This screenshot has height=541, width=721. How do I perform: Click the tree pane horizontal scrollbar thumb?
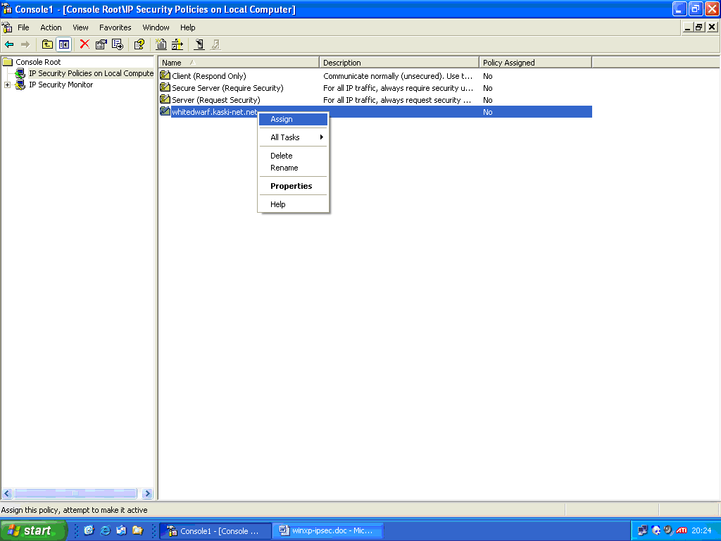[x=75, y=494]
